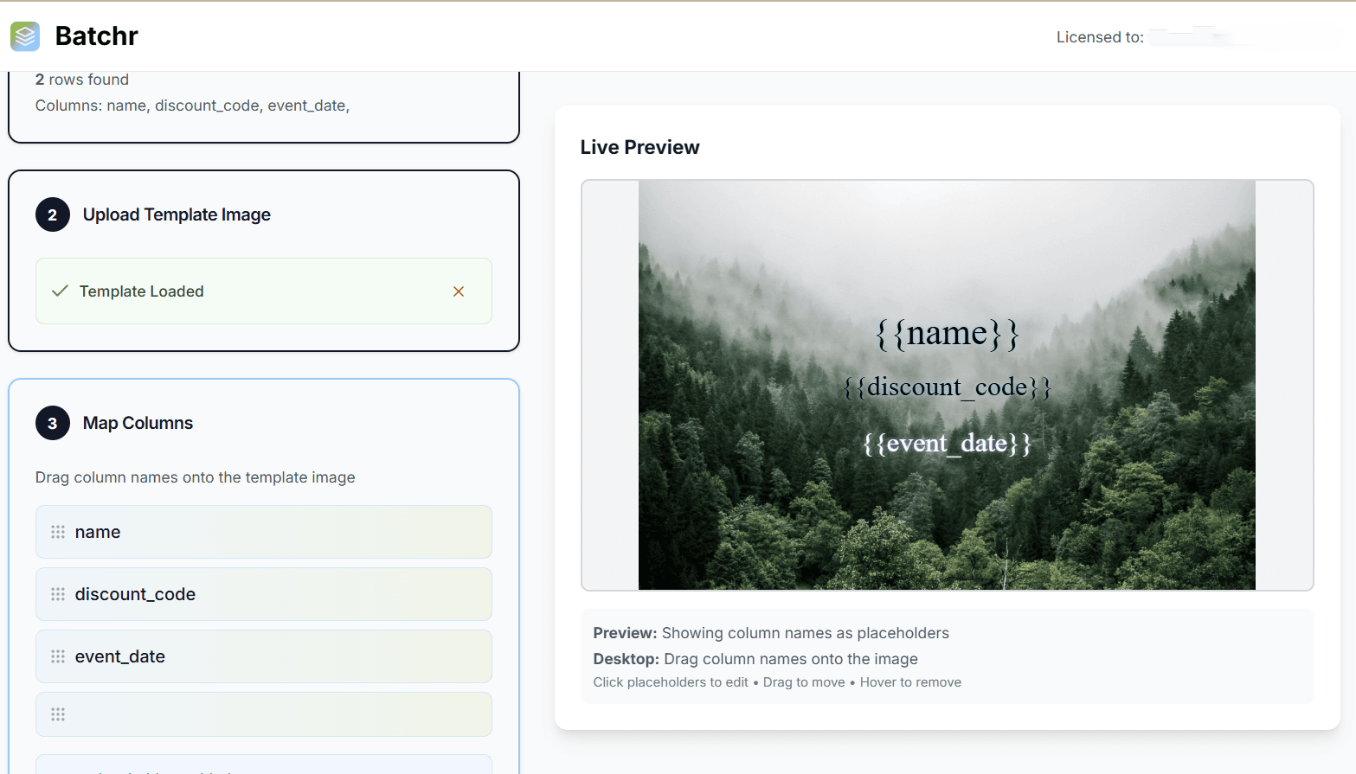The image size is (1356, 774).
Task: Click the drag handle of discount_code column
Action: point(58,594)
